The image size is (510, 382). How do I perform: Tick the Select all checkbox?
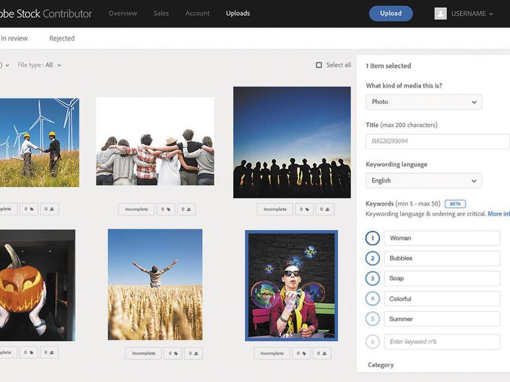[319, 65]
